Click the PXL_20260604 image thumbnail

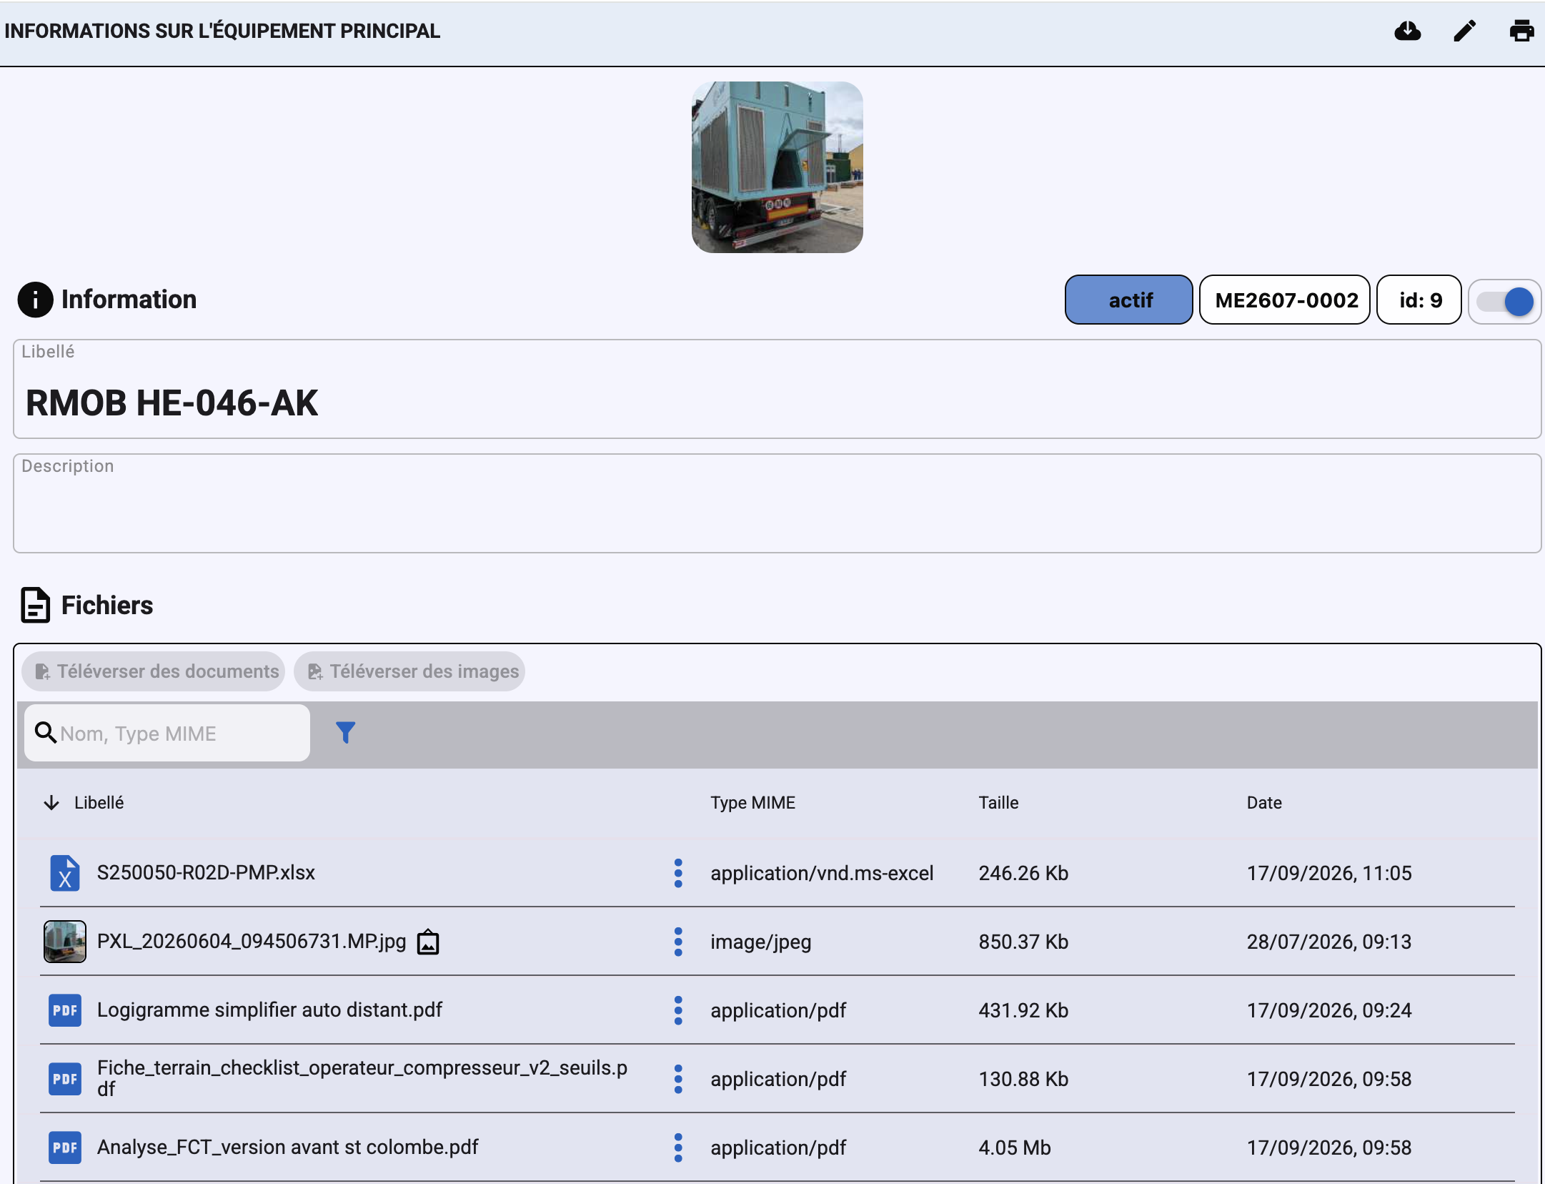click(x=64, y=942)
